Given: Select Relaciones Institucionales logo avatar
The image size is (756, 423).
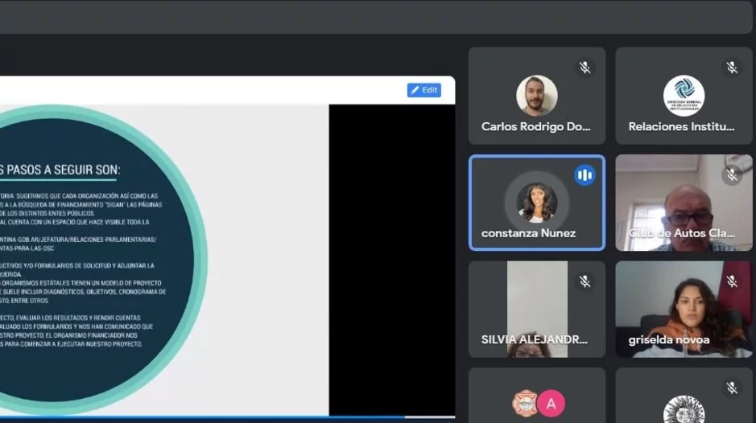Looking at the screenshot, I should click(x=684, y=96).
